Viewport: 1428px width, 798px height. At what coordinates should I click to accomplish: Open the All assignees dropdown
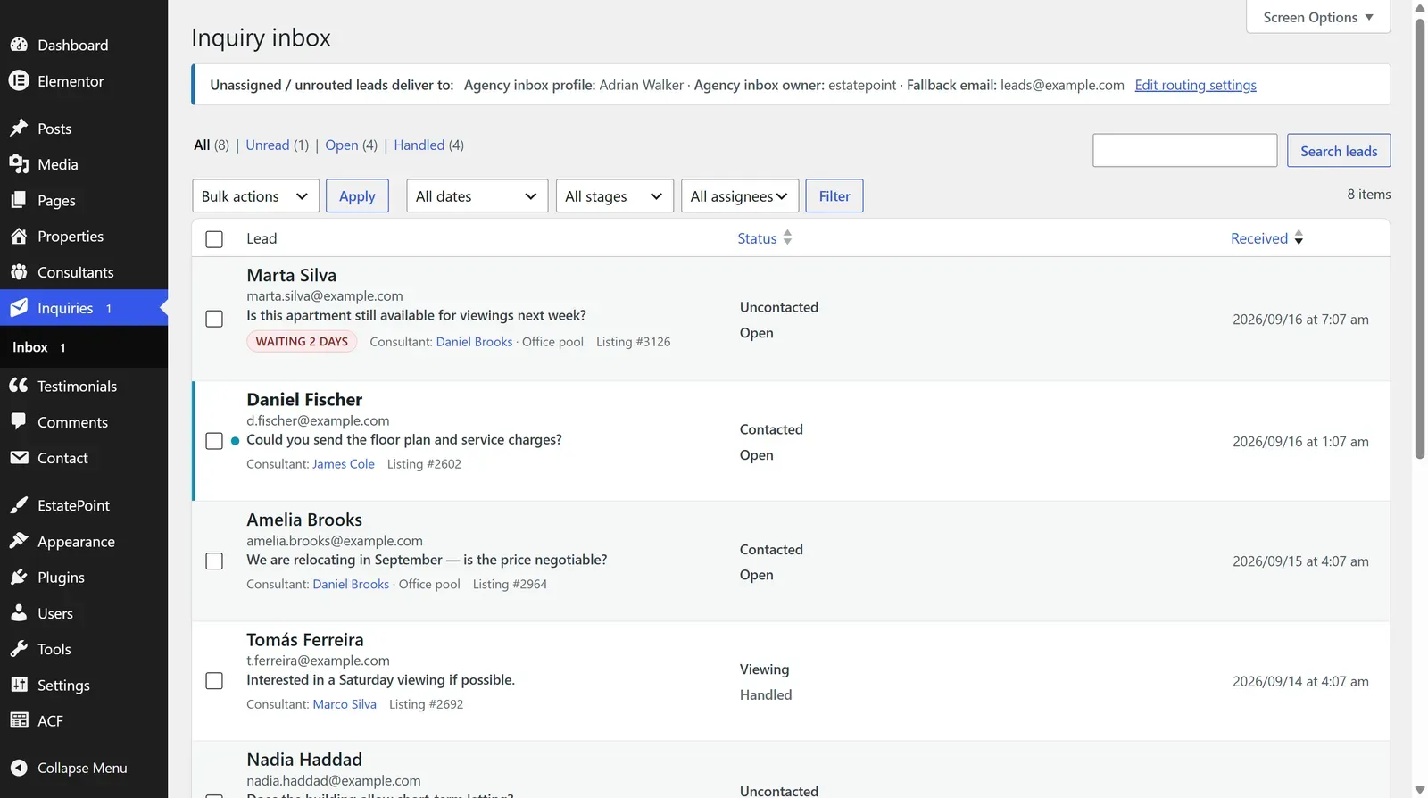(740, 196)
